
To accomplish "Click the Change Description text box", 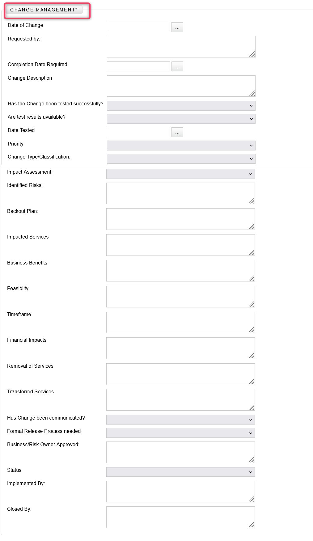I will tap(181, 86).
